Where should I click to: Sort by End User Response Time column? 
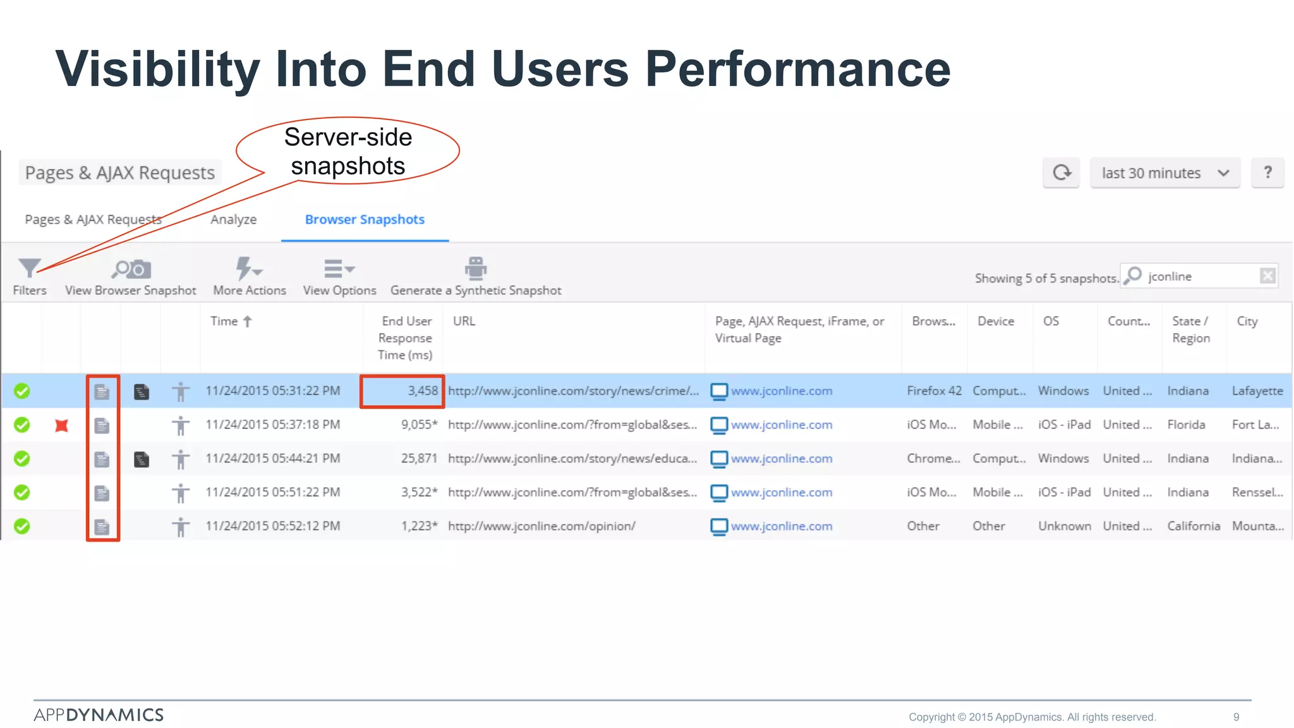coord(404,338)
